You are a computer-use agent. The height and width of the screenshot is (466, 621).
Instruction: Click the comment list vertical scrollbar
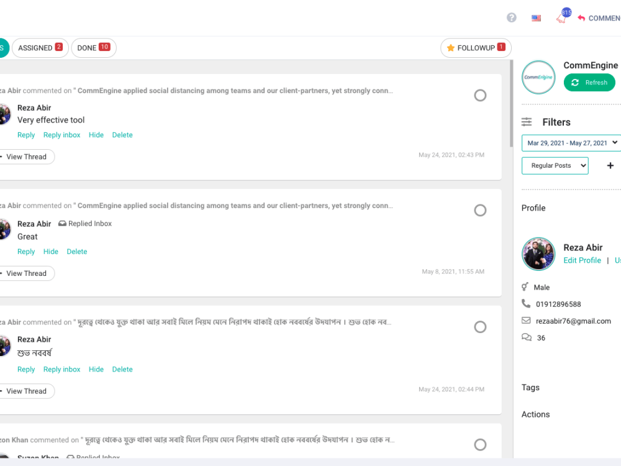(511, 104)
